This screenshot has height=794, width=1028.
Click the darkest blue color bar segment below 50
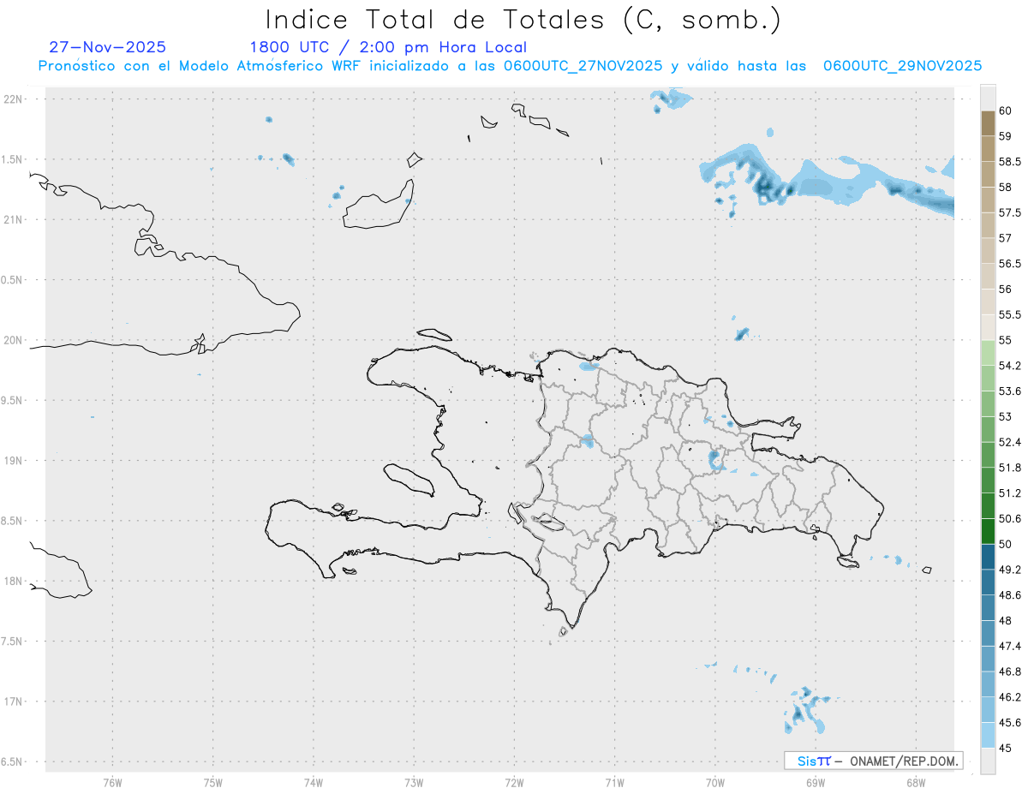point(987,557)
